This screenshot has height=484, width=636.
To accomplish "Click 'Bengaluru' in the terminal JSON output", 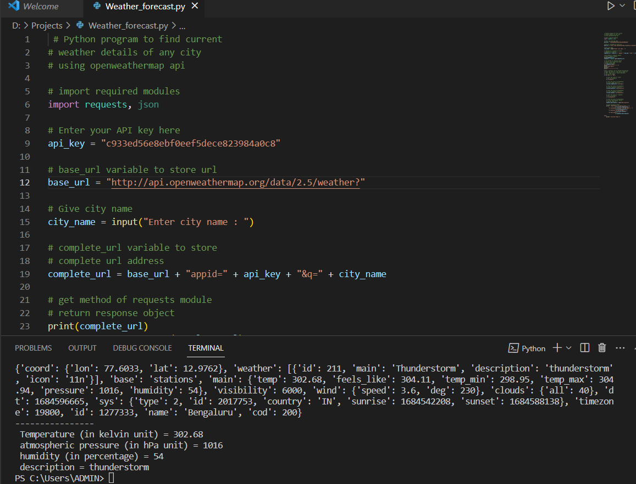I will (x=210, y=412).
